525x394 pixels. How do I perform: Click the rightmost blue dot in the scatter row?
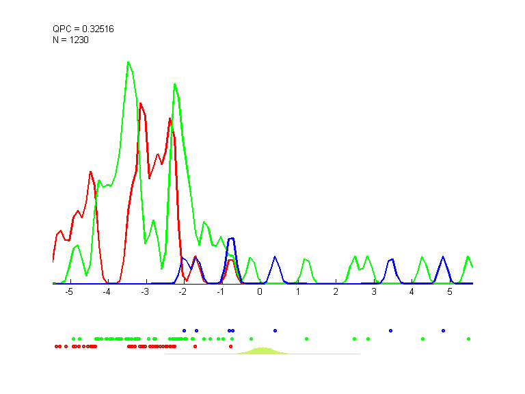pos(444,330)
